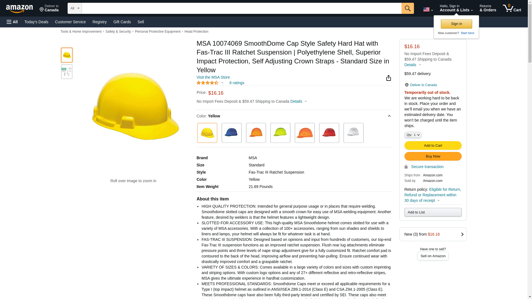Screen dimensions: 532x299
Task: Click the star rating icons
Action: click(208, 83)
